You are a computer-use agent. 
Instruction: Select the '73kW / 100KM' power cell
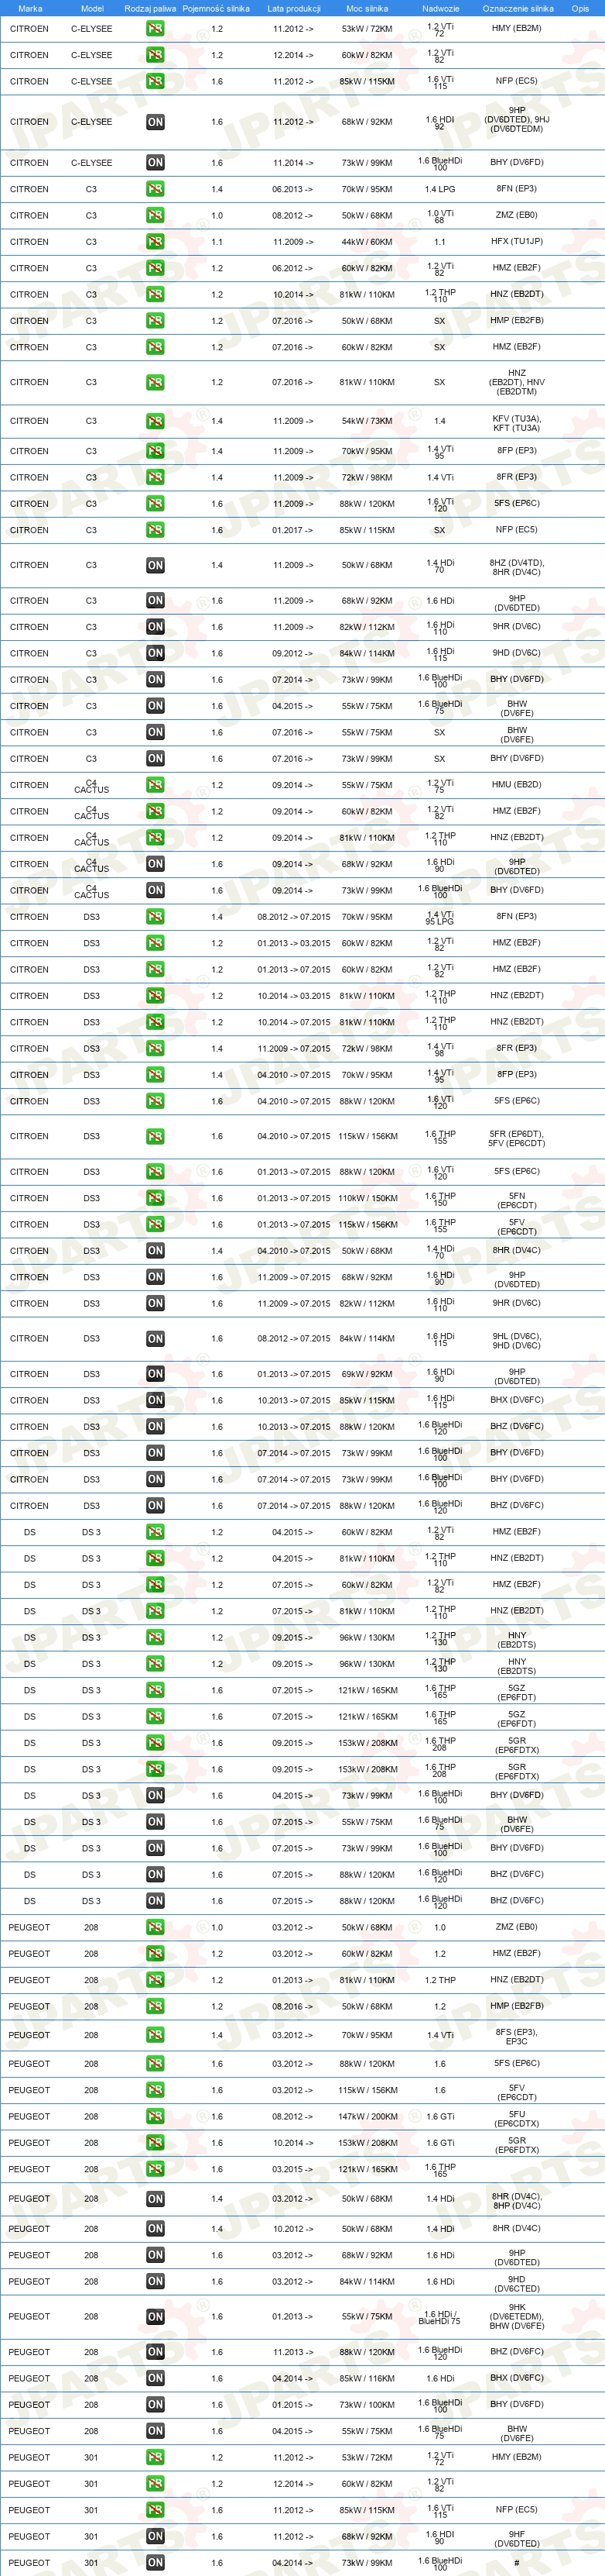[367, 2404]
